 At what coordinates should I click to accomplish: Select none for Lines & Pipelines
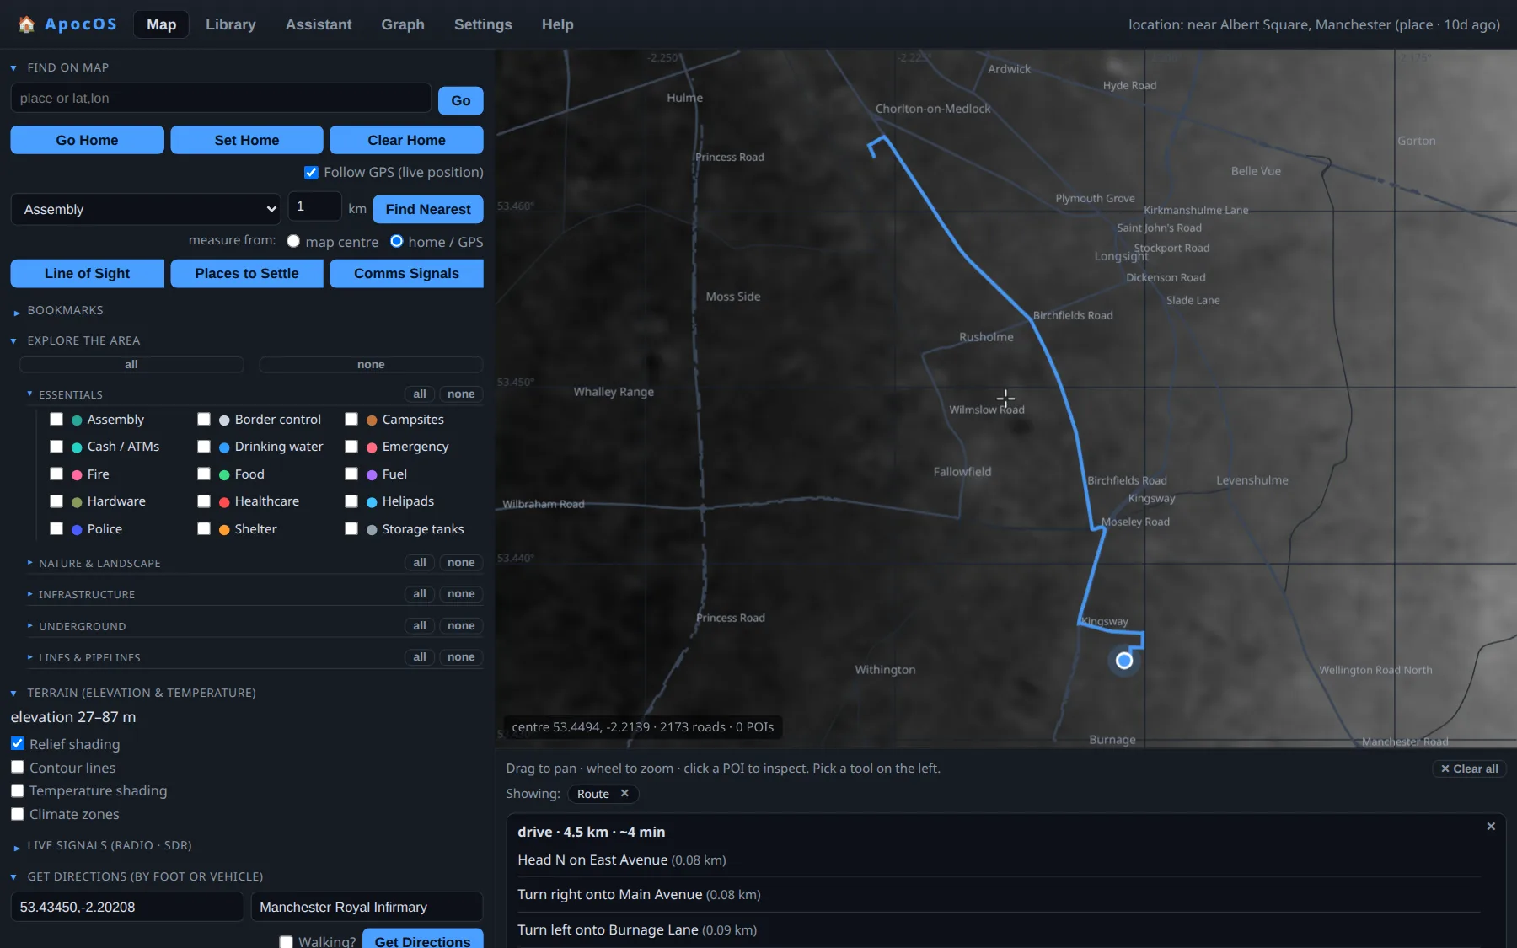pyautogui.click(x=461, y=657)
